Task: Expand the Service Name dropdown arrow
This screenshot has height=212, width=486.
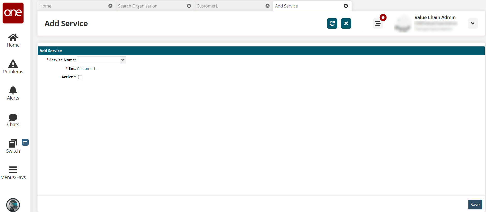Action: (123, 60)
